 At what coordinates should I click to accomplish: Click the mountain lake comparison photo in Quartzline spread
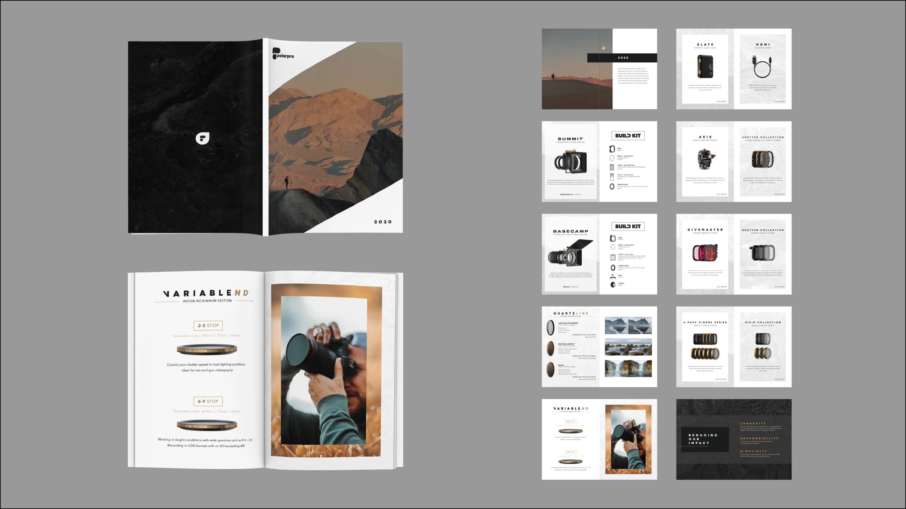point(628,325)
